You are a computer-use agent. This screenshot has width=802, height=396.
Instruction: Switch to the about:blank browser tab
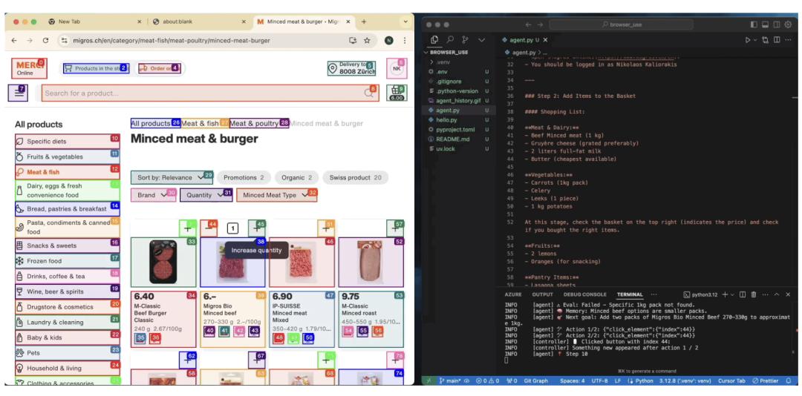click(200, 22)
